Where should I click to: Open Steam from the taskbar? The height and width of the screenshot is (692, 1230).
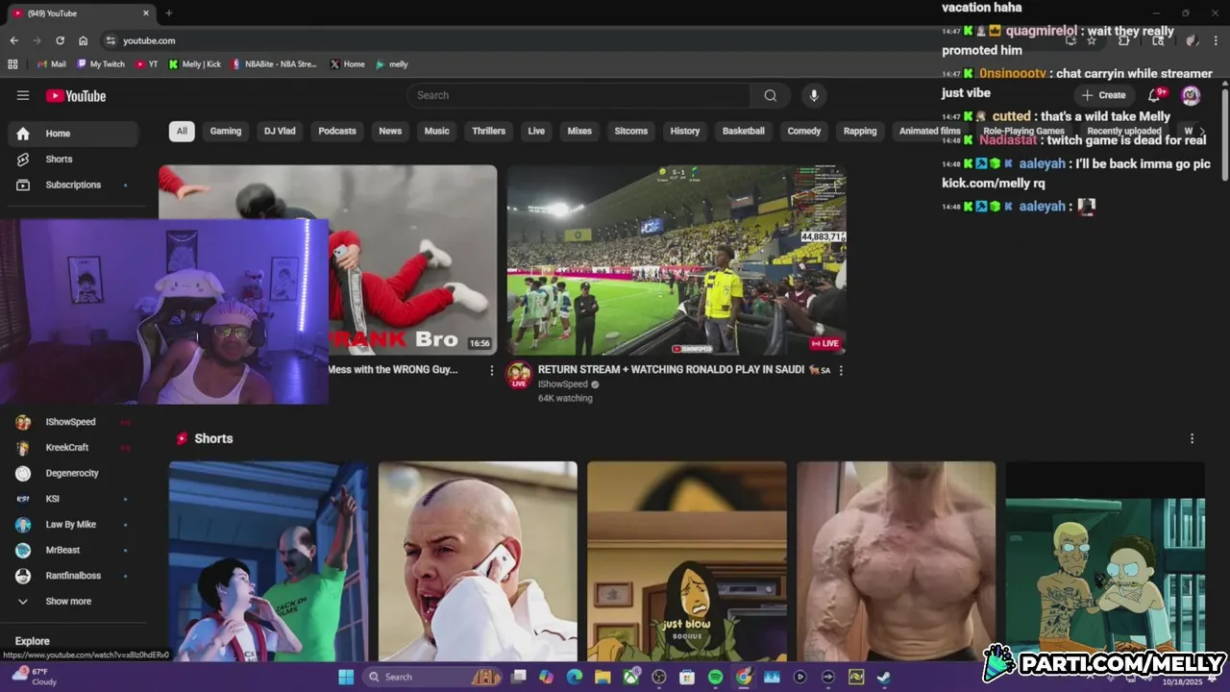[x=884, y=677]
